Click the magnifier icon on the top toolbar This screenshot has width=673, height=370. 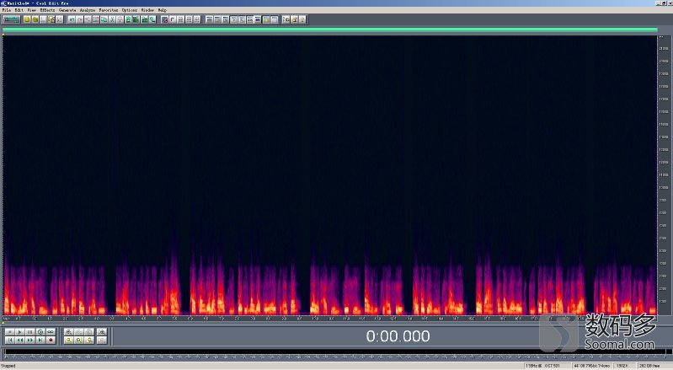152,19
